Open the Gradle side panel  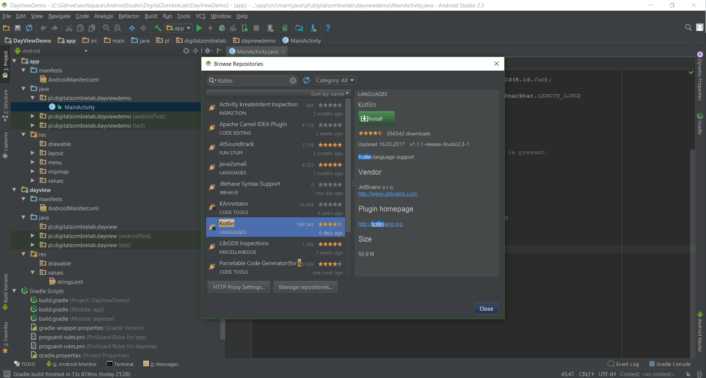[700, 124]
